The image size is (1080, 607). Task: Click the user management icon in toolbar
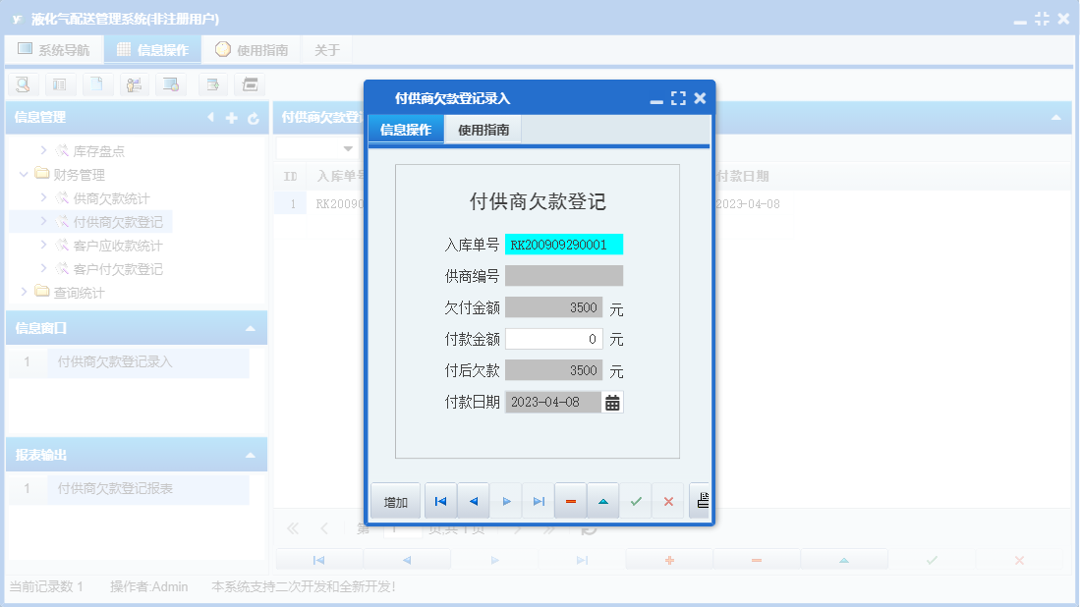pyautogui.click(x=135, y=84)
